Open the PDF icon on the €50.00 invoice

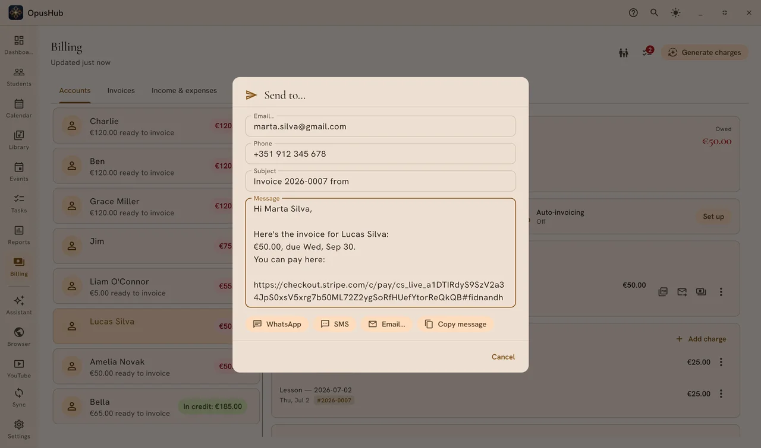[x=663, y=292]
